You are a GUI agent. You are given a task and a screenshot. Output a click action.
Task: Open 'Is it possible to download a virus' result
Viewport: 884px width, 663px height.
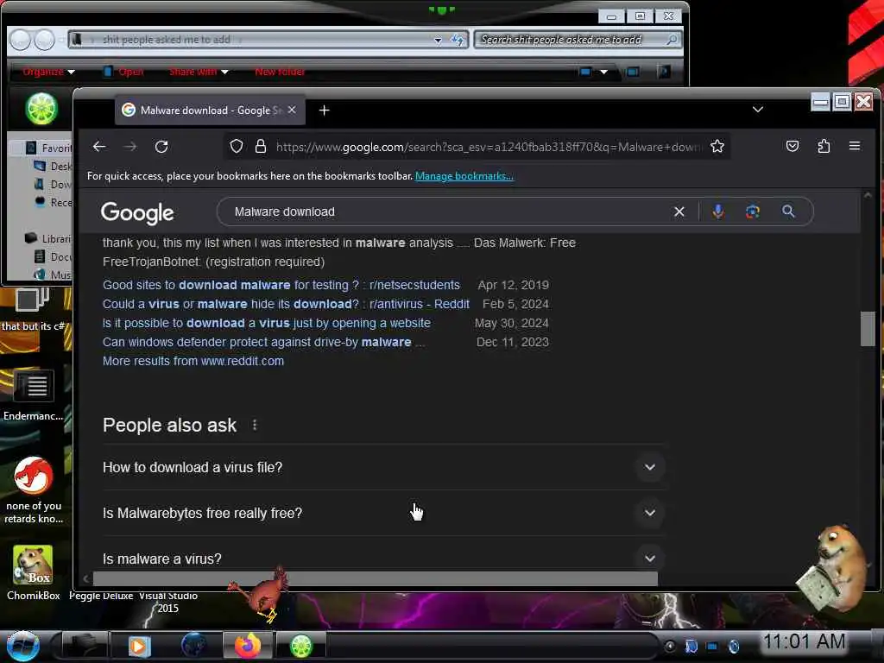click(266, 323)
